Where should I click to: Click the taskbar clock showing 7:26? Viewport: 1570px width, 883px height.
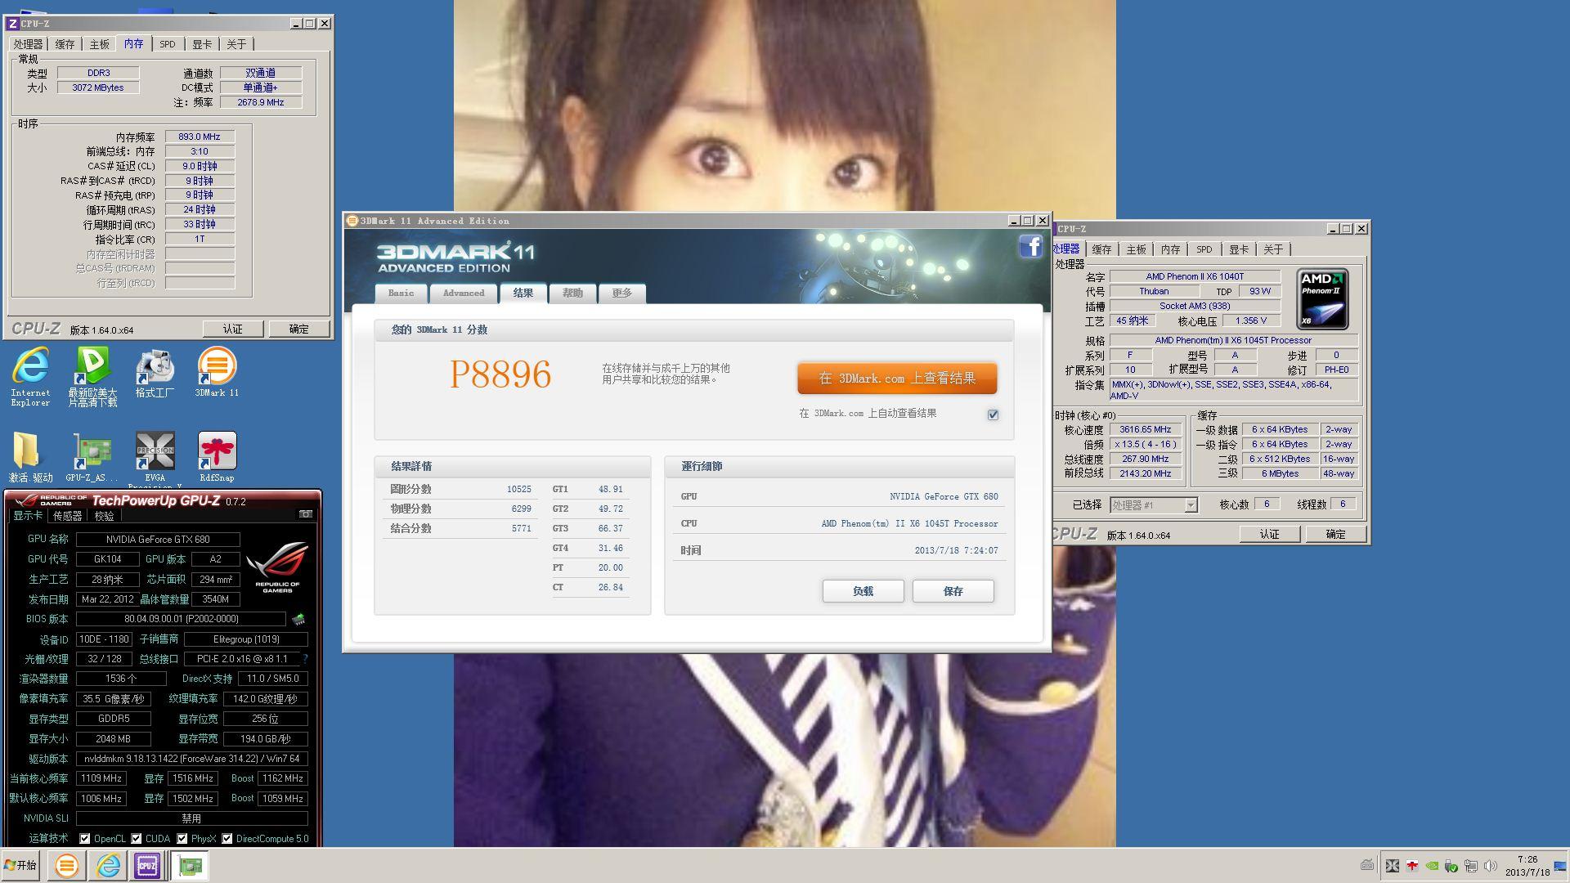(1527, 866)
